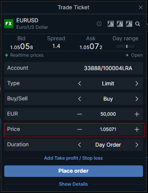Click the Place order button

pyautogui.click(x=73, y=171)
